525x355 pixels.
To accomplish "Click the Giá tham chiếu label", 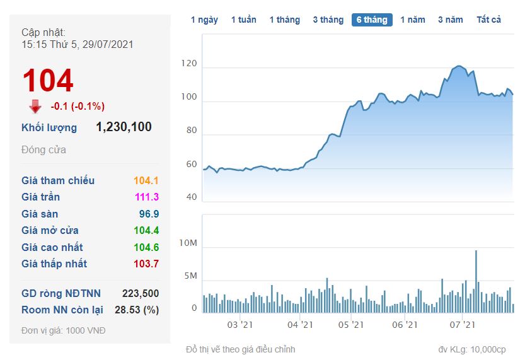I will point(58,180).
